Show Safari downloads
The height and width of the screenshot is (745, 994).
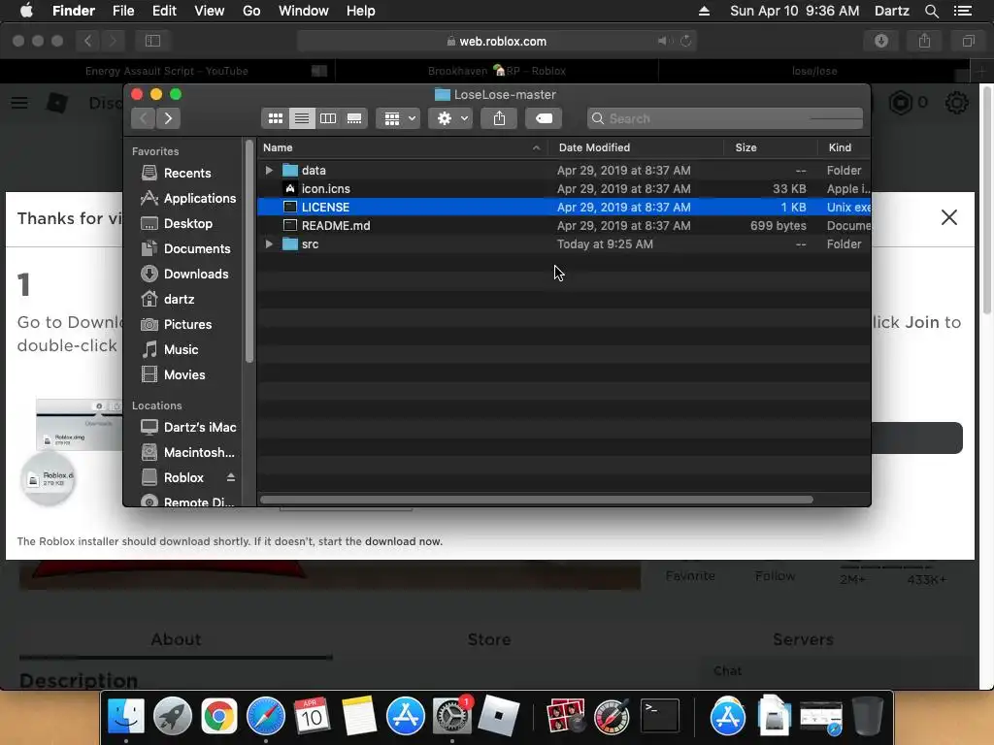click(881, 41)
